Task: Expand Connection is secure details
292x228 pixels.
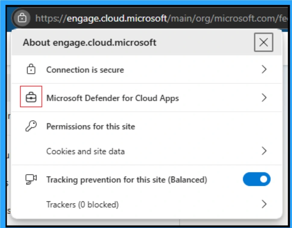Action: pyautogui.click(x=264, y=69)
